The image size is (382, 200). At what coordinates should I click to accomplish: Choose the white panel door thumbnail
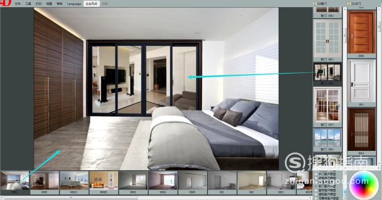pyautogui.click(x=361, y=81)
